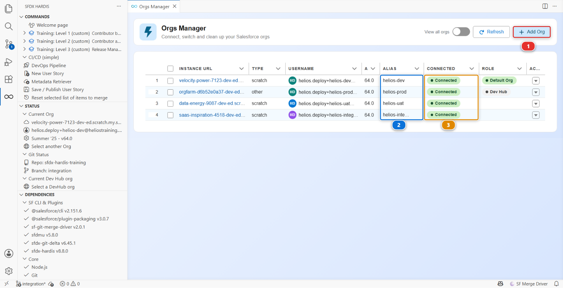Open the Search view in activity bar

[x=9, y=26]
